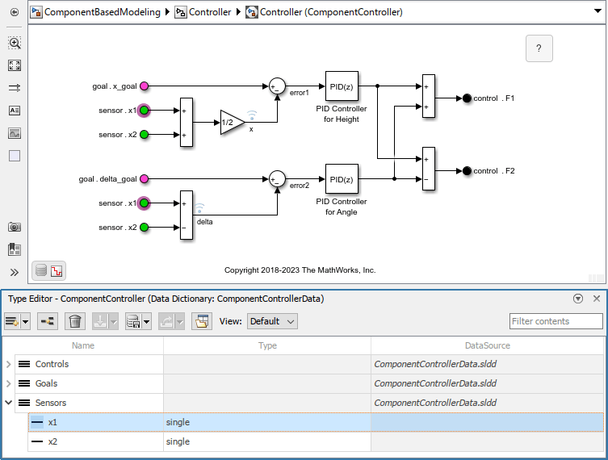Select the goal.x_goal magenta input port

coord(145,86)
